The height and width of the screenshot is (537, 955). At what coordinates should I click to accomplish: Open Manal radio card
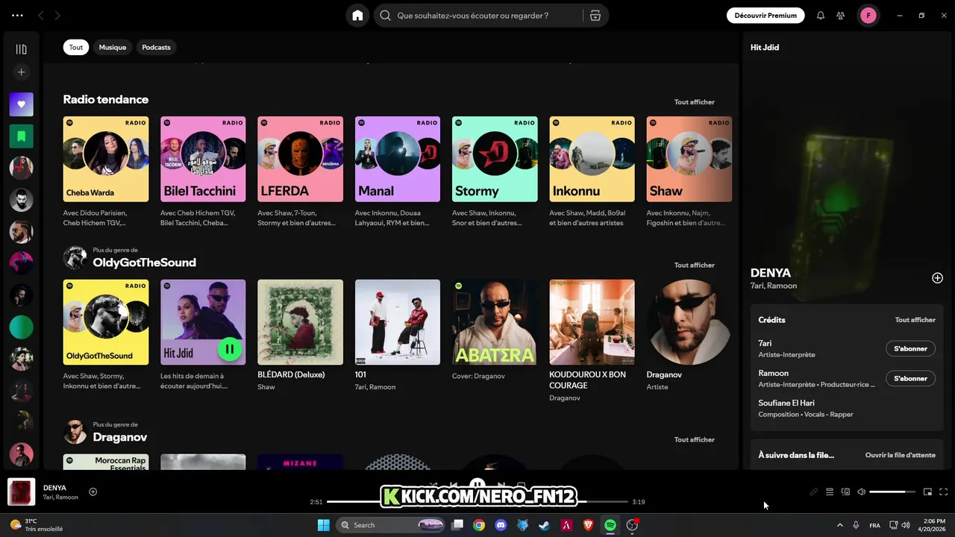(x=398, y=159)
